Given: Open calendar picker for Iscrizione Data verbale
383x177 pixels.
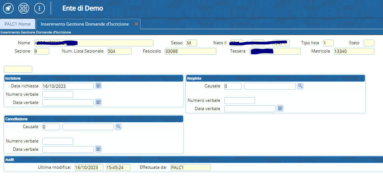Looking at the screenshot, I should pyautogui.click(x=98, y=103).
